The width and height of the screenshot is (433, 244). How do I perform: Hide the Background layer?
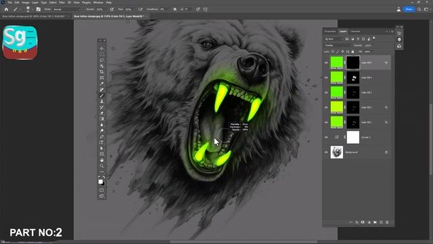tap(326, 152)
